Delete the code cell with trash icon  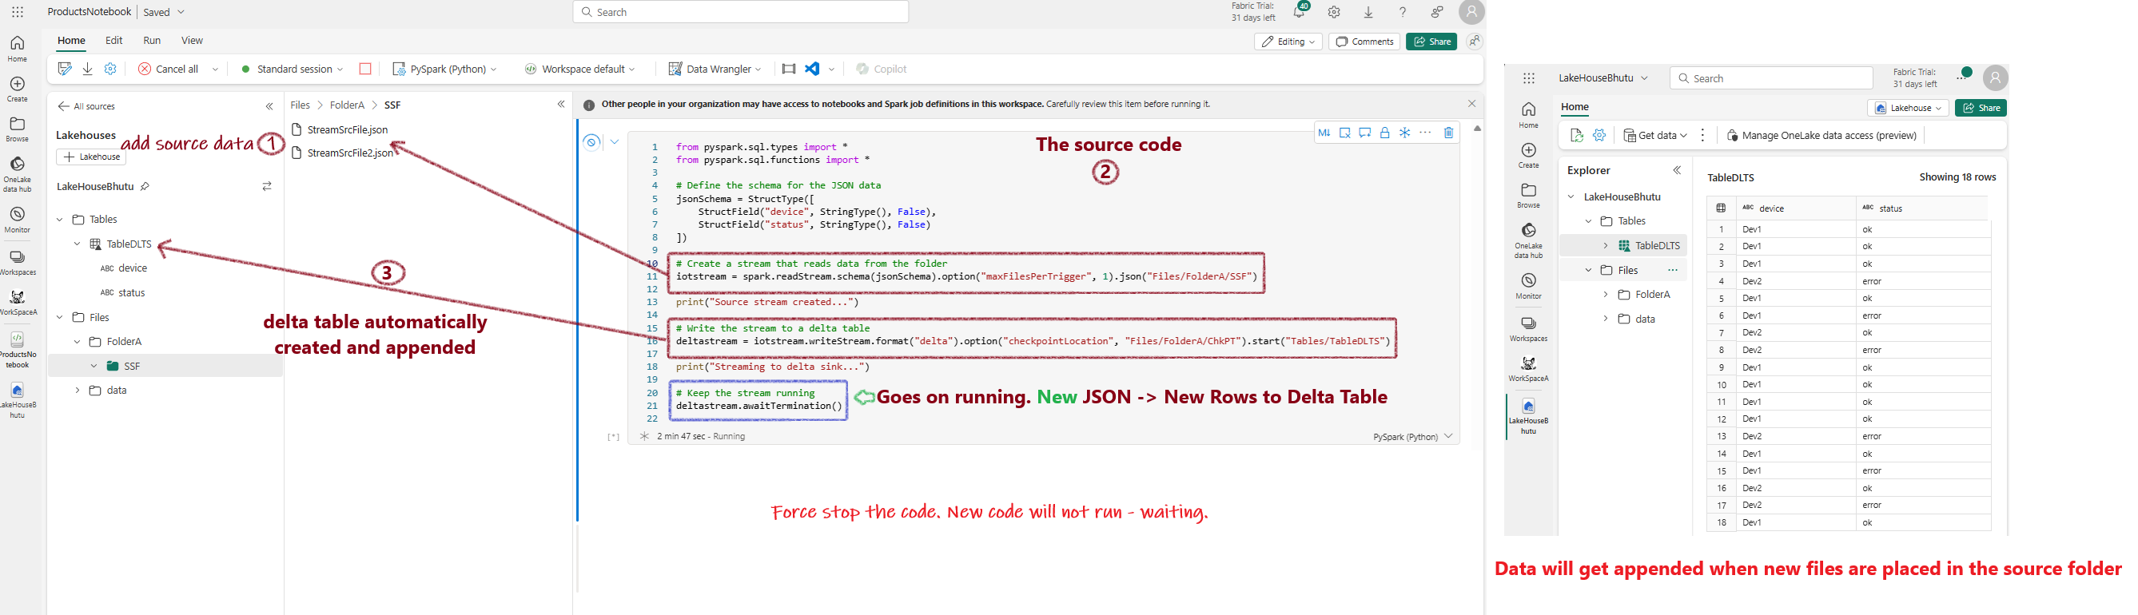[x=1448, y=133]
